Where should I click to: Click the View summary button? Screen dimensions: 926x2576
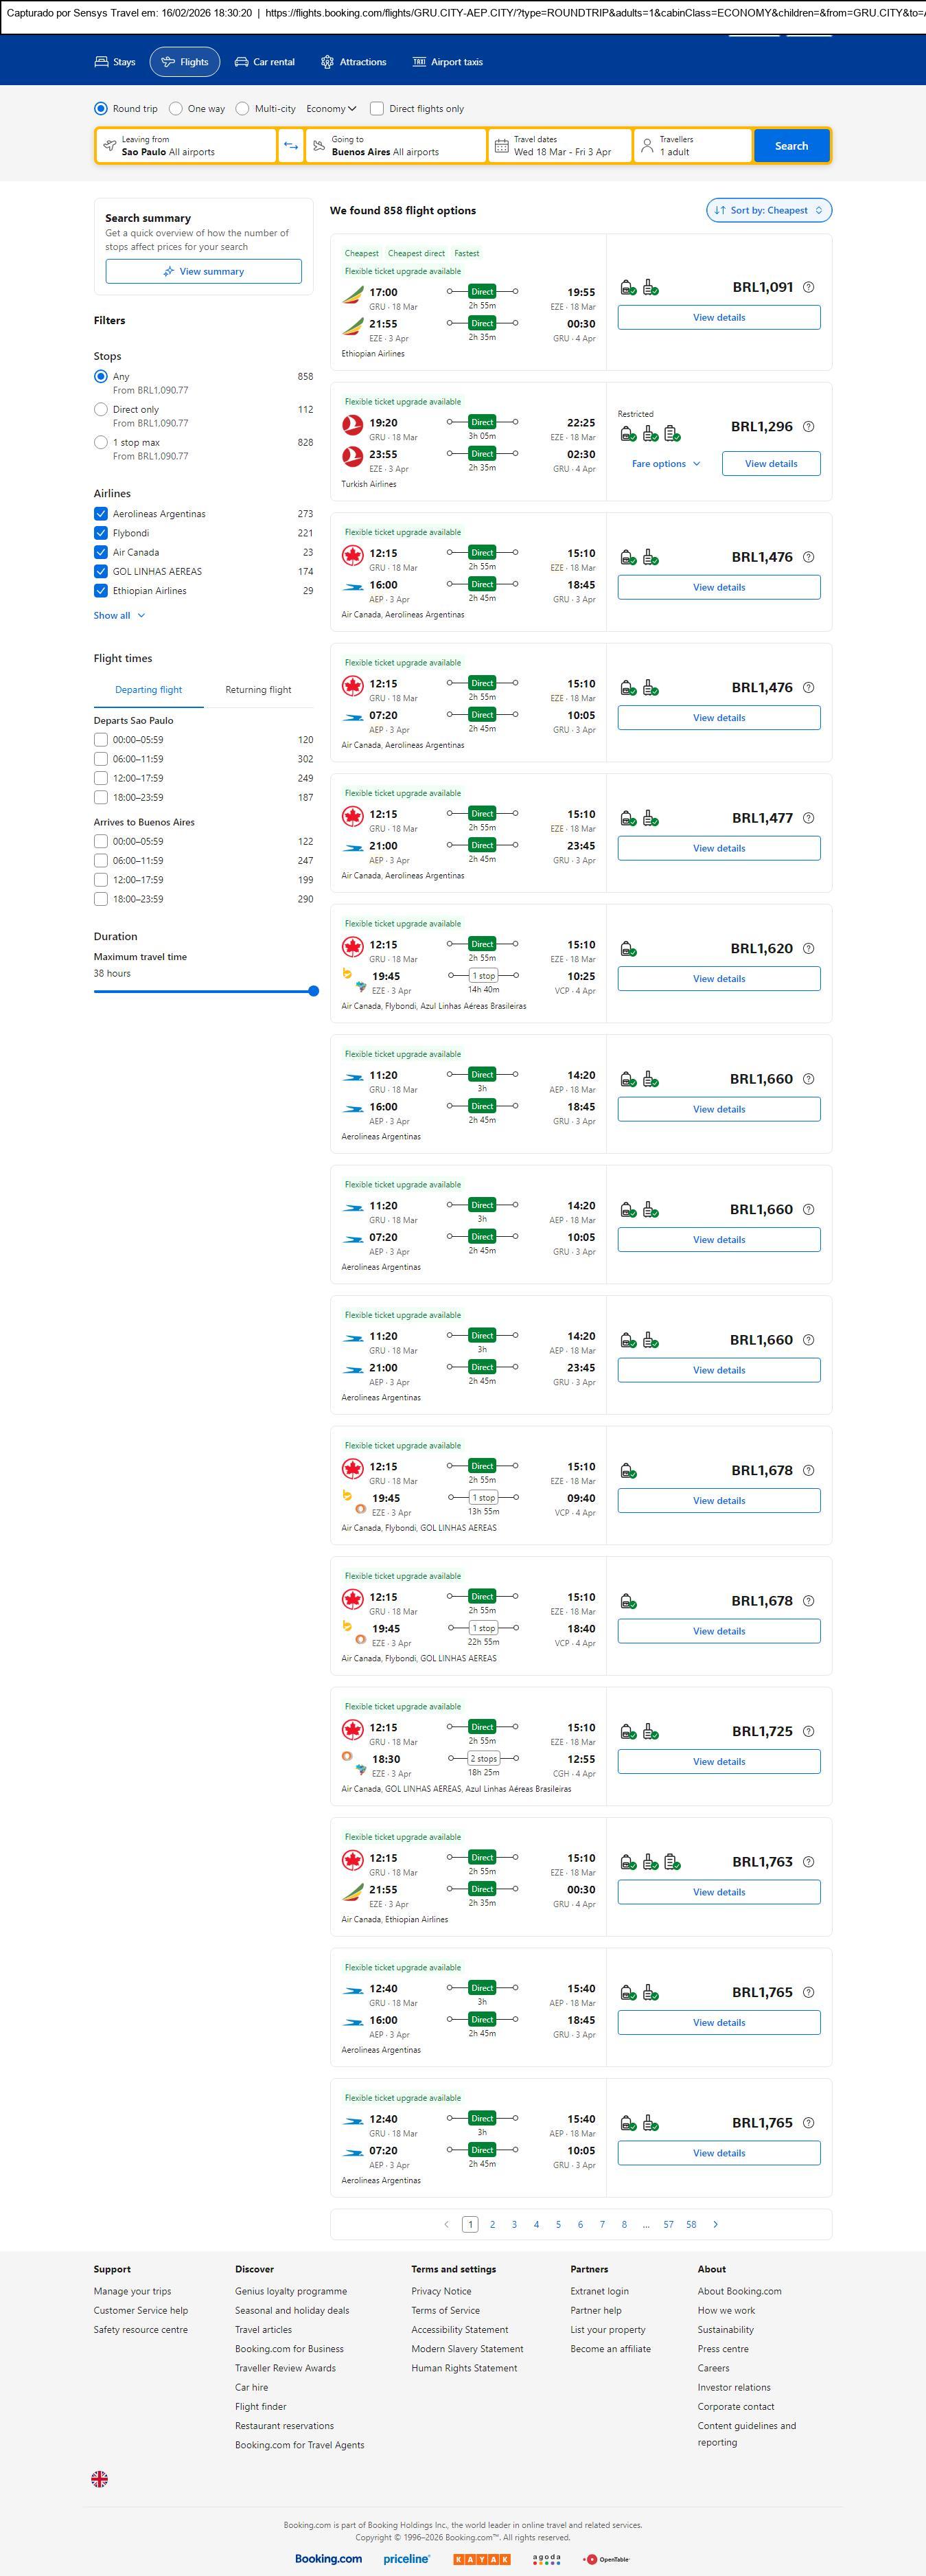(203, 271)
